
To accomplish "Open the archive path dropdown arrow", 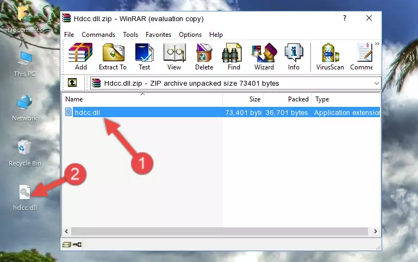I will (376, 83).
